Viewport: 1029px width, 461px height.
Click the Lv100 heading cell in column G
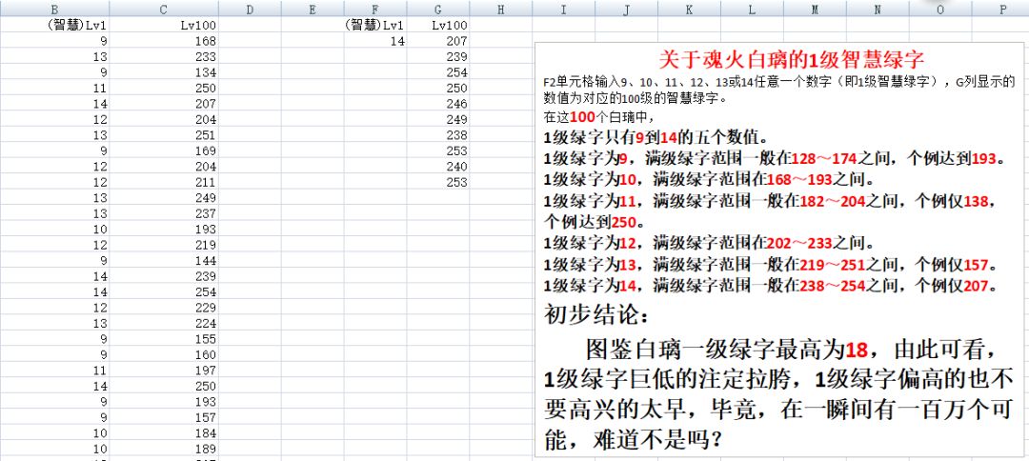click(437, 25)
